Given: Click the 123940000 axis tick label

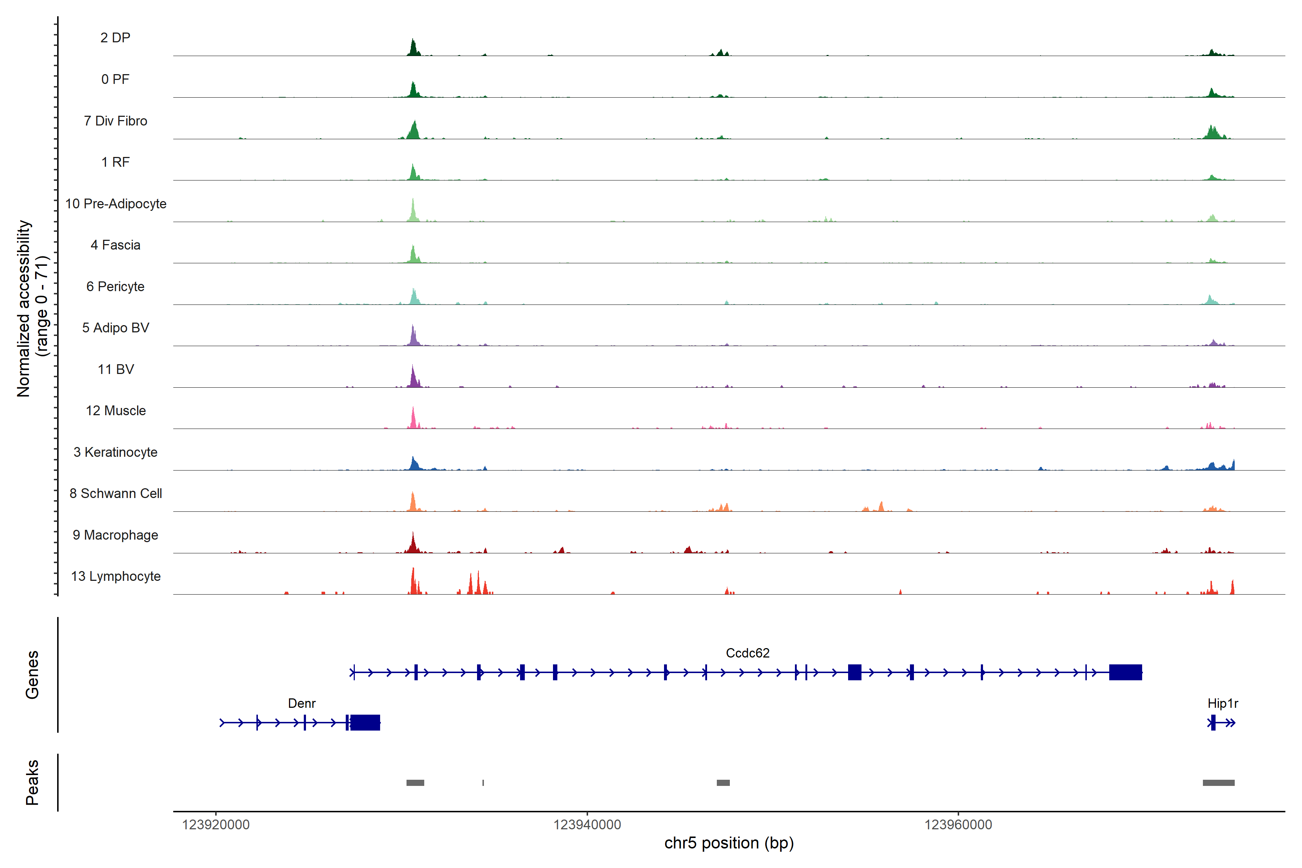Looking at the screenshot, I should (x=587, y=825).
